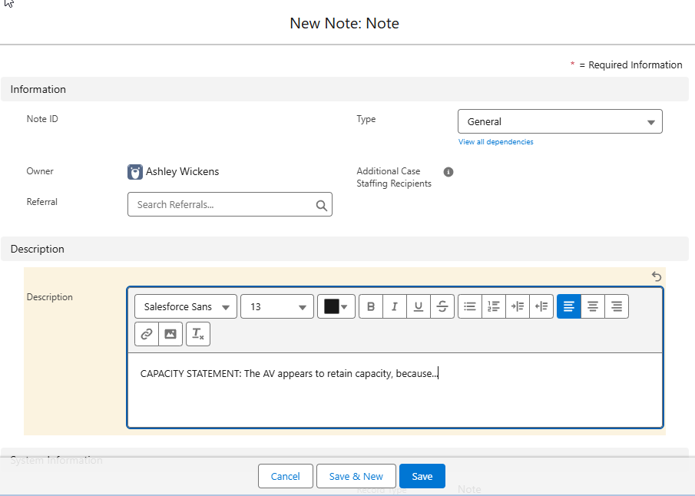Remove text formatting
The width and height of the screenshot is (695, 496).
[198, 334]
